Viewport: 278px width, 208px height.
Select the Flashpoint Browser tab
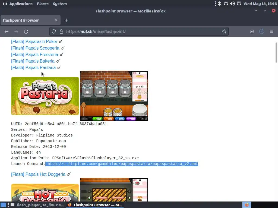point(30,20)
